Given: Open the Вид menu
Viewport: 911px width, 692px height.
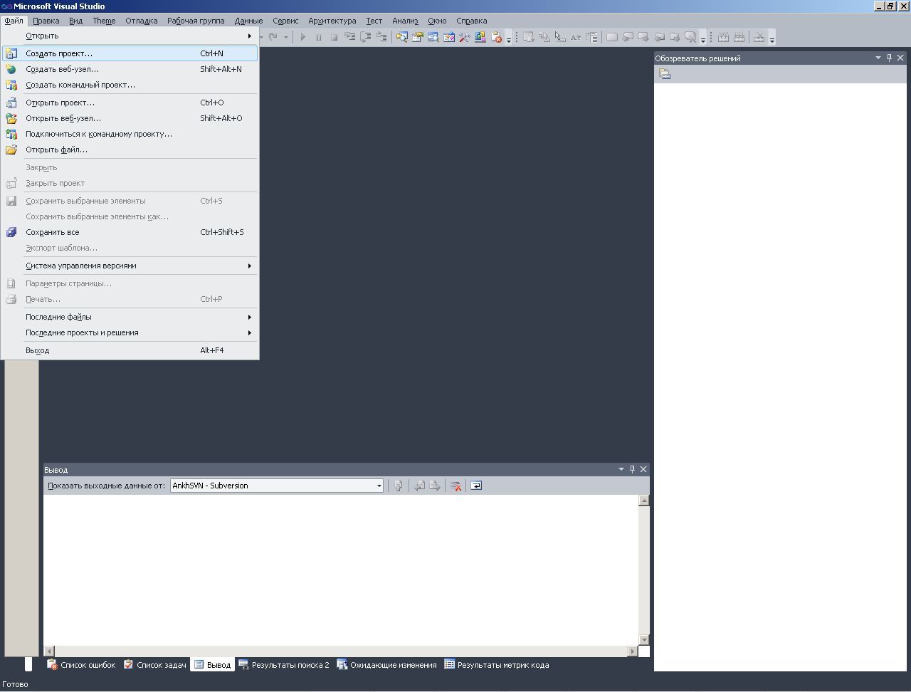Looking at the screenshot, I should (75, 21).
